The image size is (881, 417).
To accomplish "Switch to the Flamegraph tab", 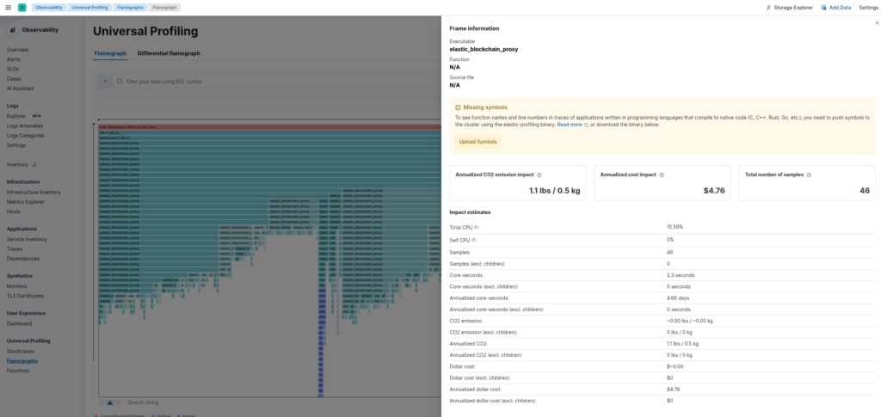I will click(111, 53).
